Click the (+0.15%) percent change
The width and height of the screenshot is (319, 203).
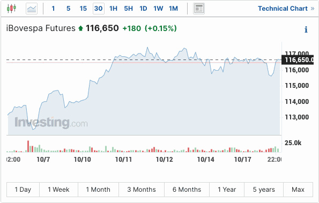160,28
